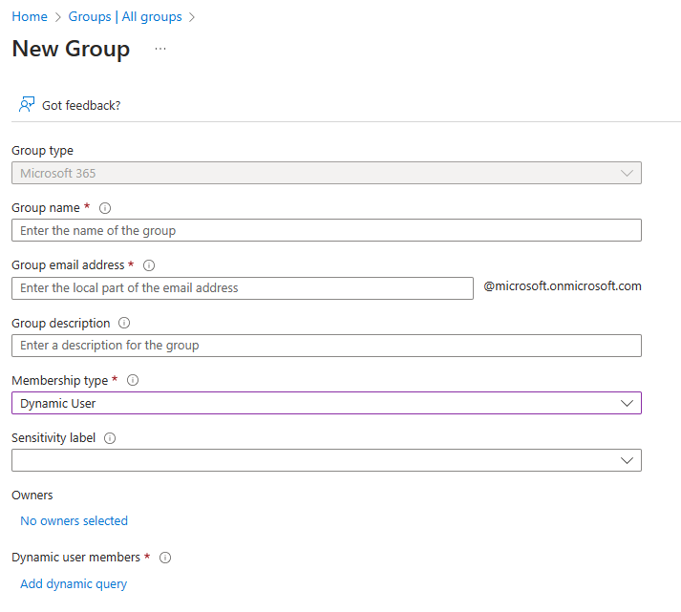Viewport: 681px width, 612px height.
Task: Click the feedback person icon
Action: [27, 104]
